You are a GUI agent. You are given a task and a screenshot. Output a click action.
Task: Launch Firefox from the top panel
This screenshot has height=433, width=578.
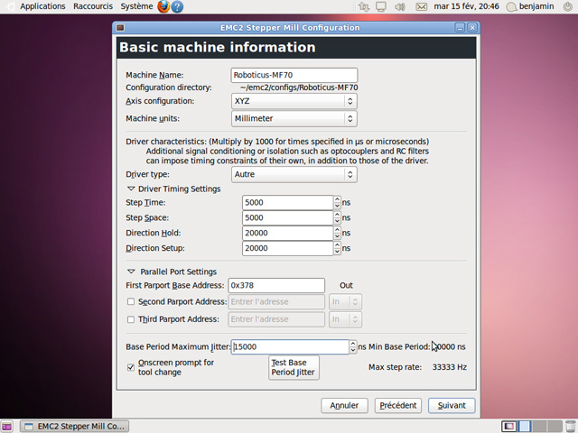[x=163, y=6]
